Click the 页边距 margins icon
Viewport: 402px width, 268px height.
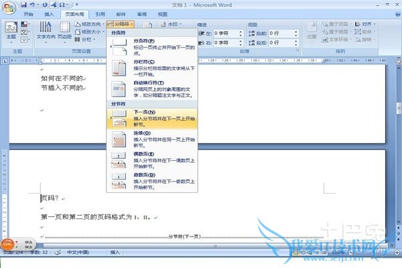(64, 31)
